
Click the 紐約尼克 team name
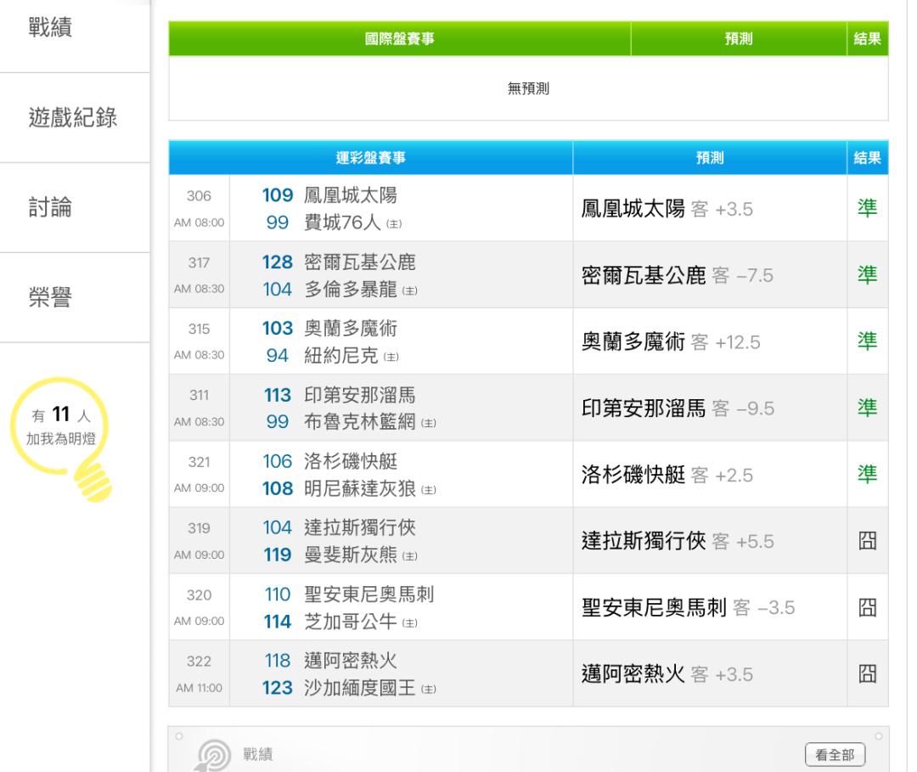click(341, 356)
